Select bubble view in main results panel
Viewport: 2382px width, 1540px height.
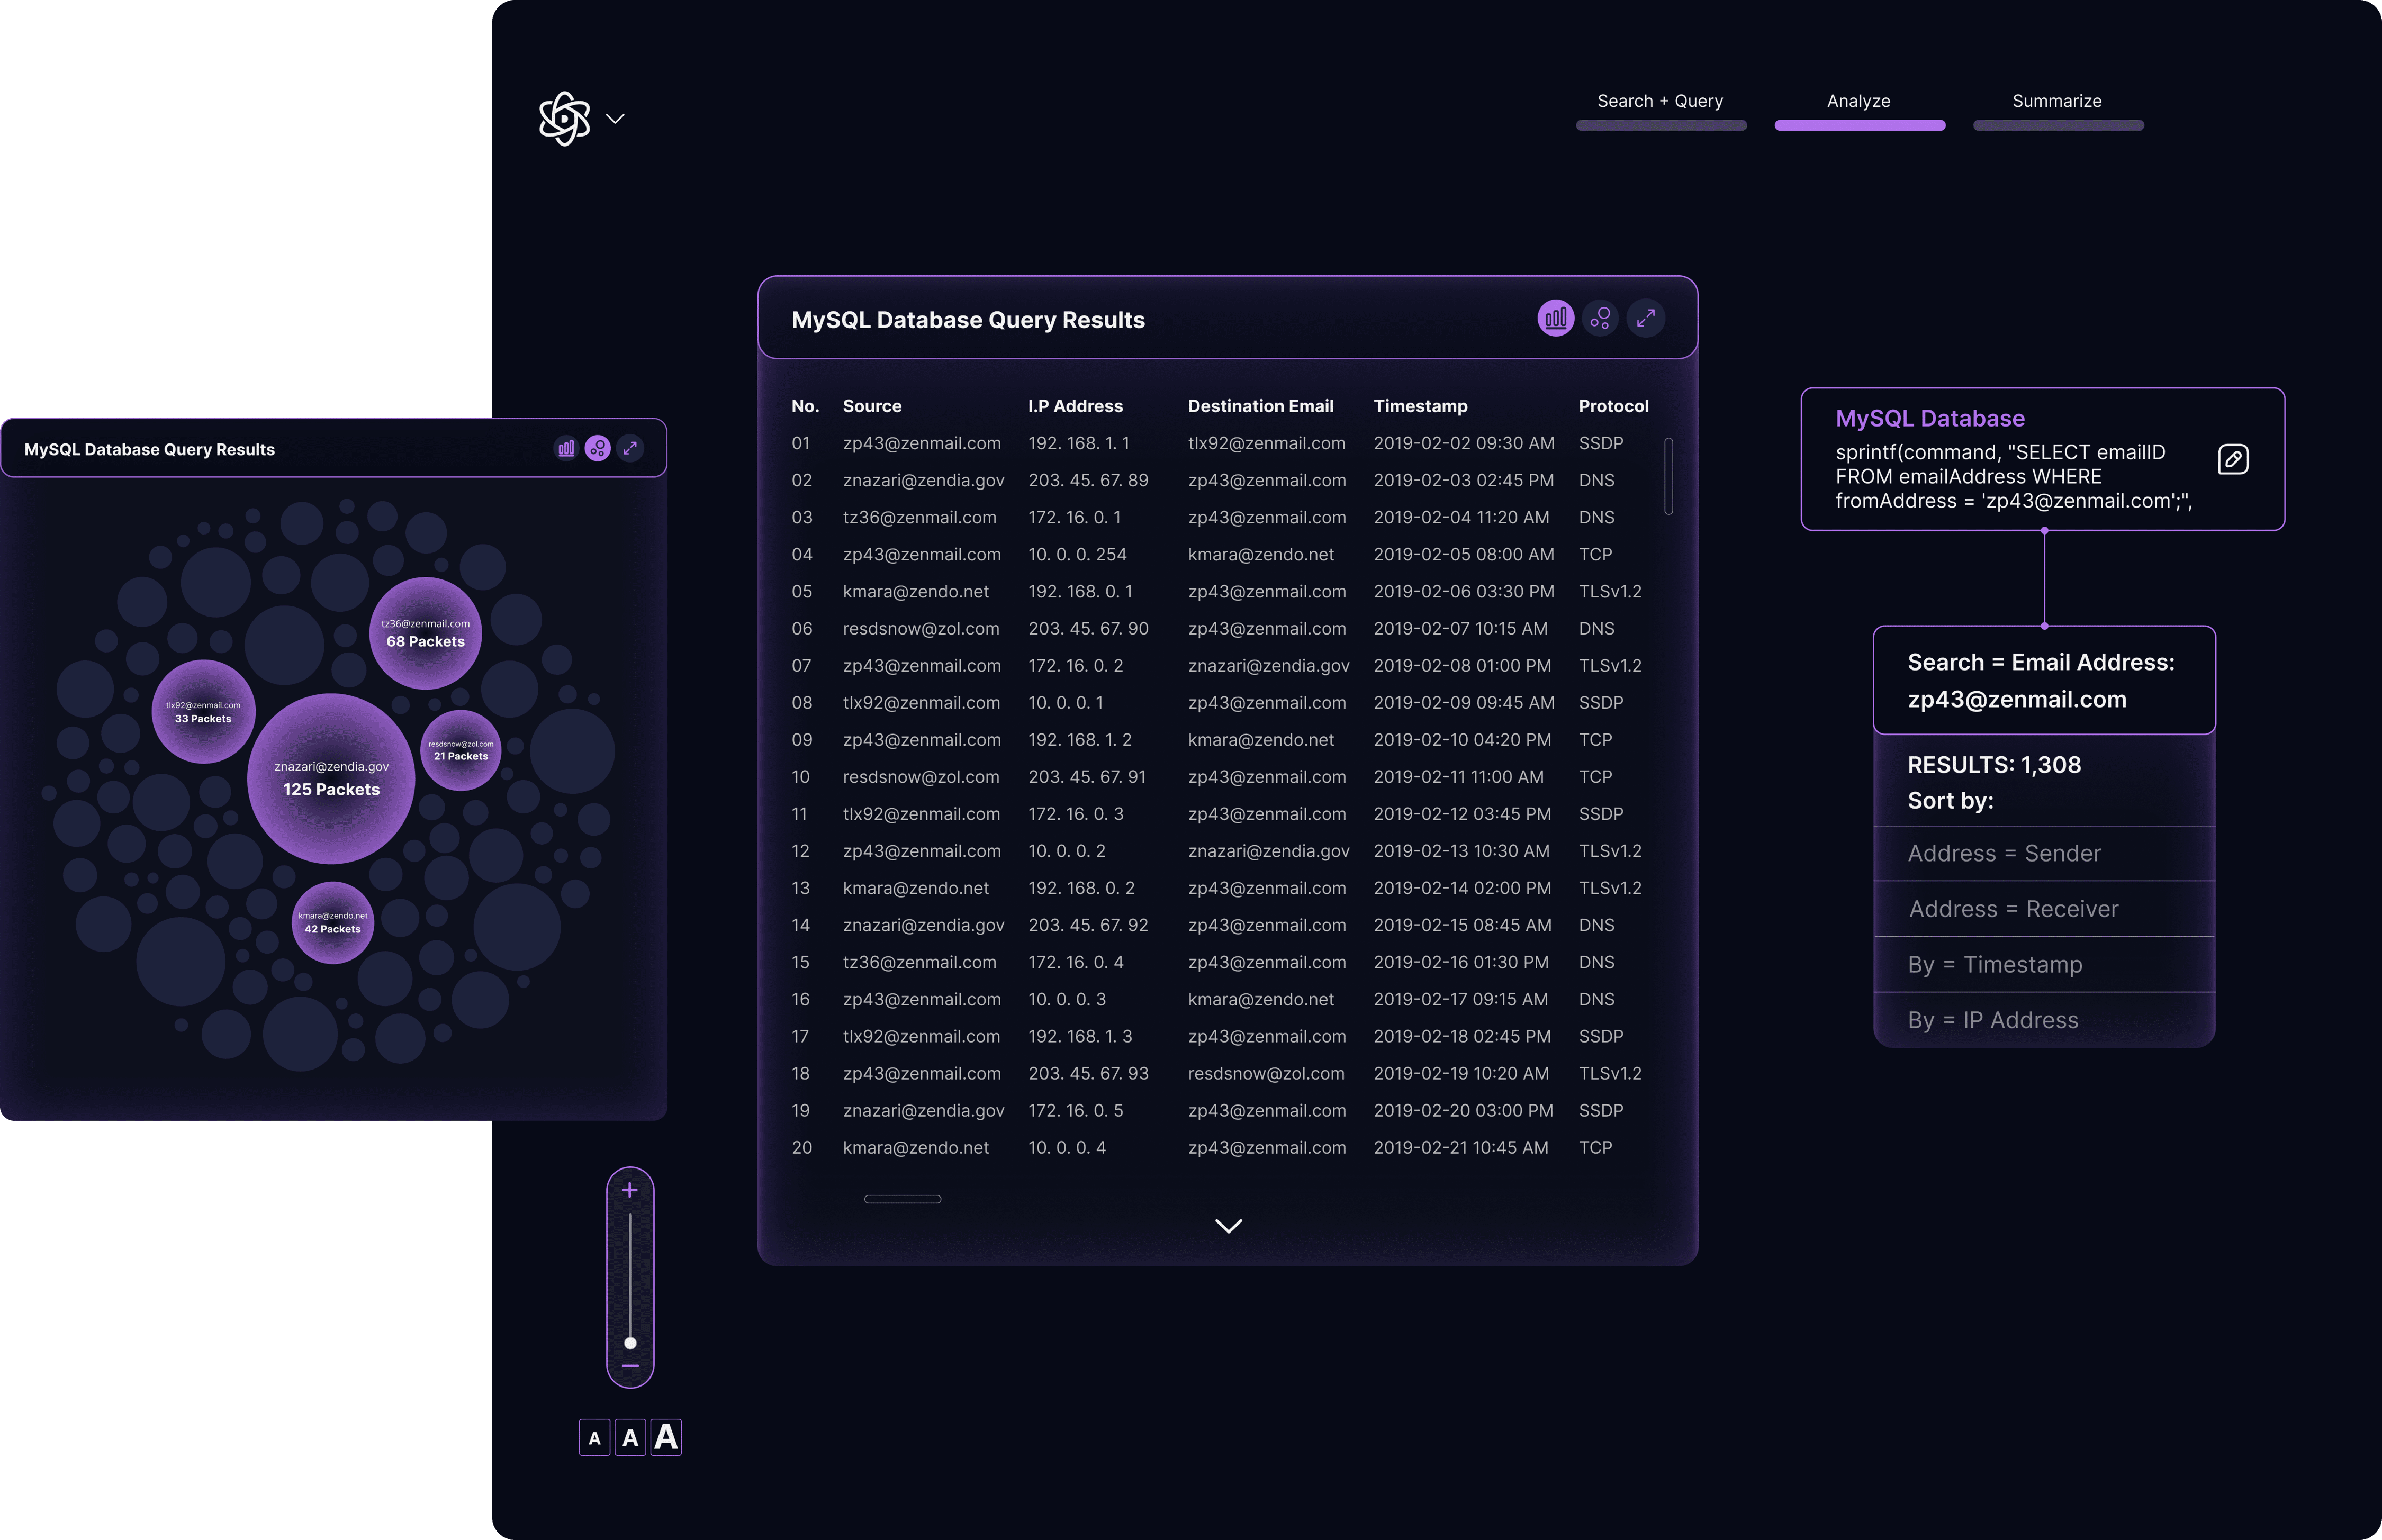[x=1600, y=318]
